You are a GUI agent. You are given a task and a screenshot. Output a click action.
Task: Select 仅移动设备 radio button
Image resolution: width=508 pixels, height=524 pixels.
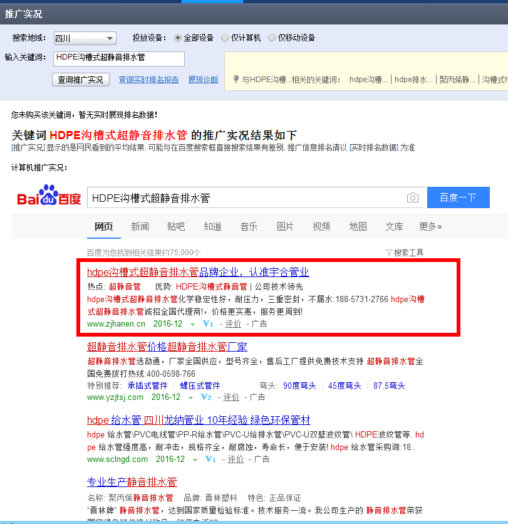point(272,38)
